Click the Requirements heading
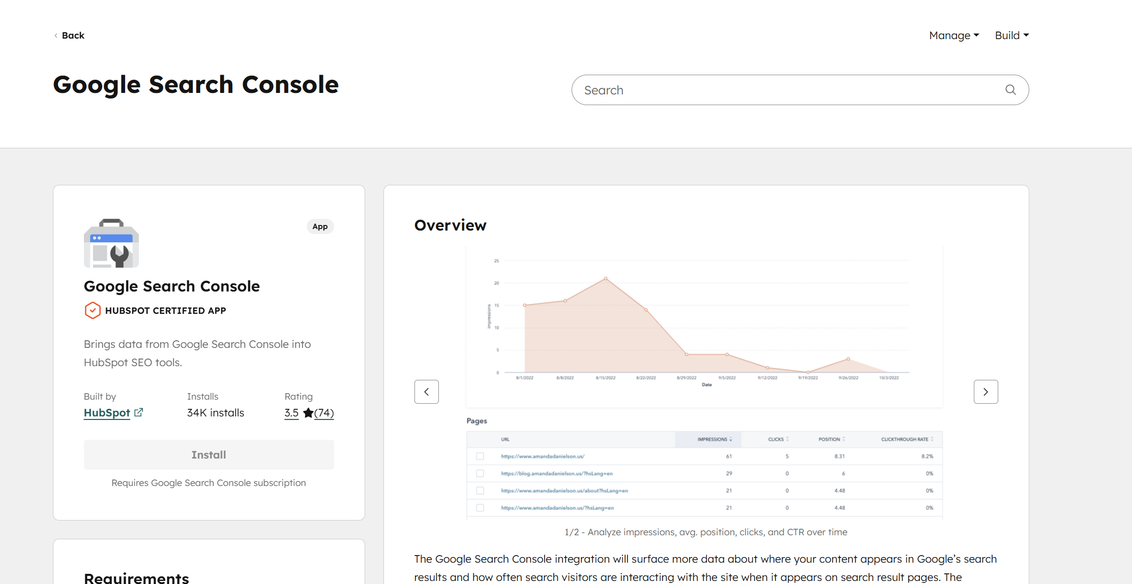Image resolution: width=1132 pixels, height=584 pixels. click(136, 578)
